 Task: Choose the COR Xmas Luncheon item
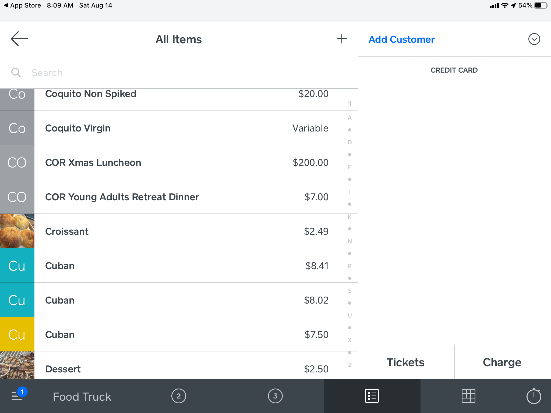tap(93, 162)
